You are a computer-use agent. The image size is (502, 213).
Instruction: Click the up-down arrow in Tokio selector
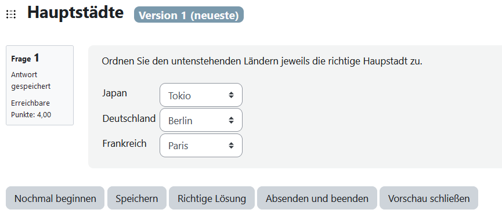(231, 95)
